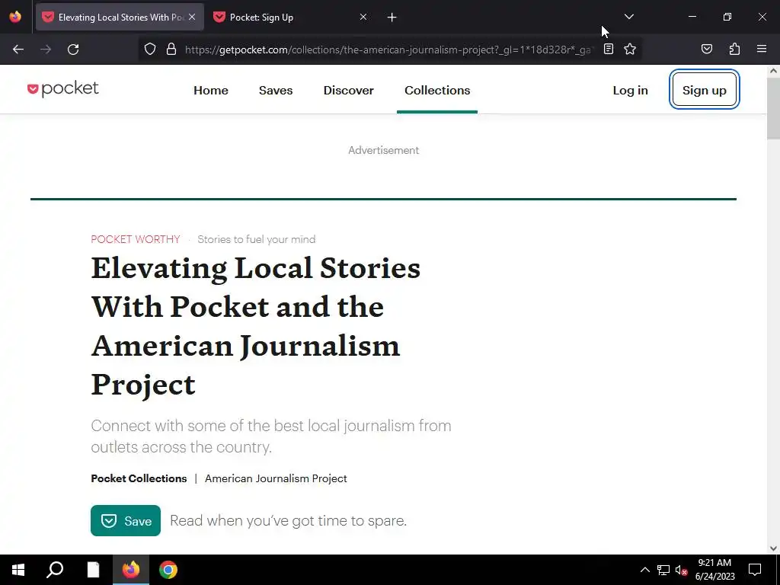The height and width of the screenshot is (585, 780).
Task: Open the Extensions puzzle icon
Action: [735, 49]
